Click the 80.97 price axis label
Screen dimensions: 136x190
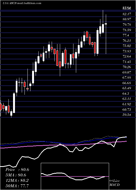[127, 19]
